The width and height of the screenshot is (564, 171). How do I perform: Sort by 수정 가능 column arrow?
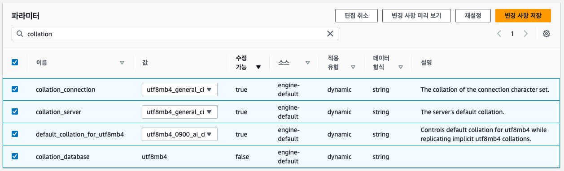[258, 67]
